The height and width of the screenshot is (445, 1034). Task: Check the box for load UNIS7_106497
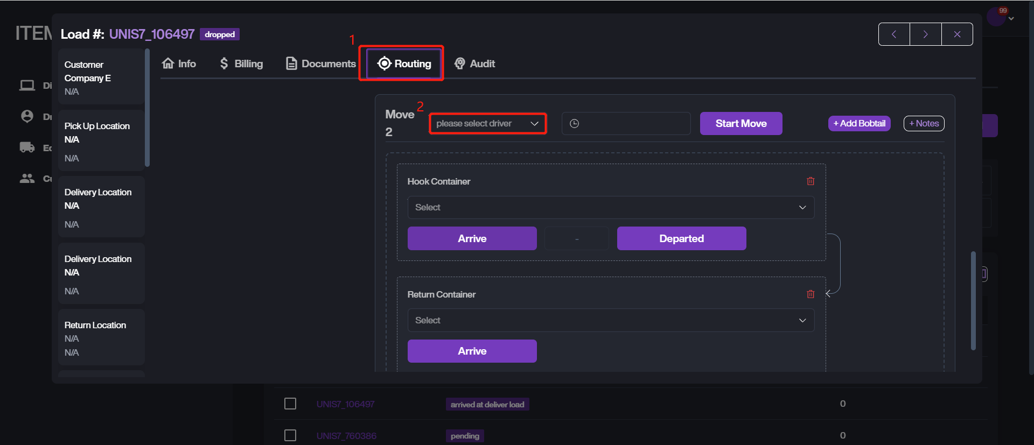tap(290, 404)
